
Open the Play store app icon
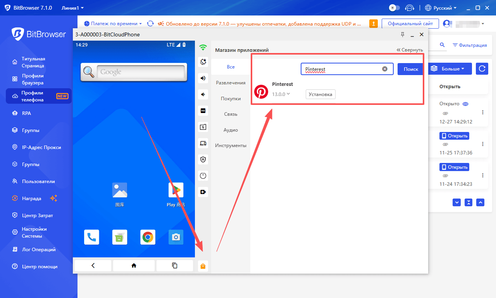pyautogui.click(x=176, y=194)
